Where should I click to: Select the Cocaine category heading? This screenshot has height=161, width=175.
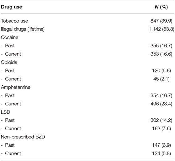click(x=9, y=37)
